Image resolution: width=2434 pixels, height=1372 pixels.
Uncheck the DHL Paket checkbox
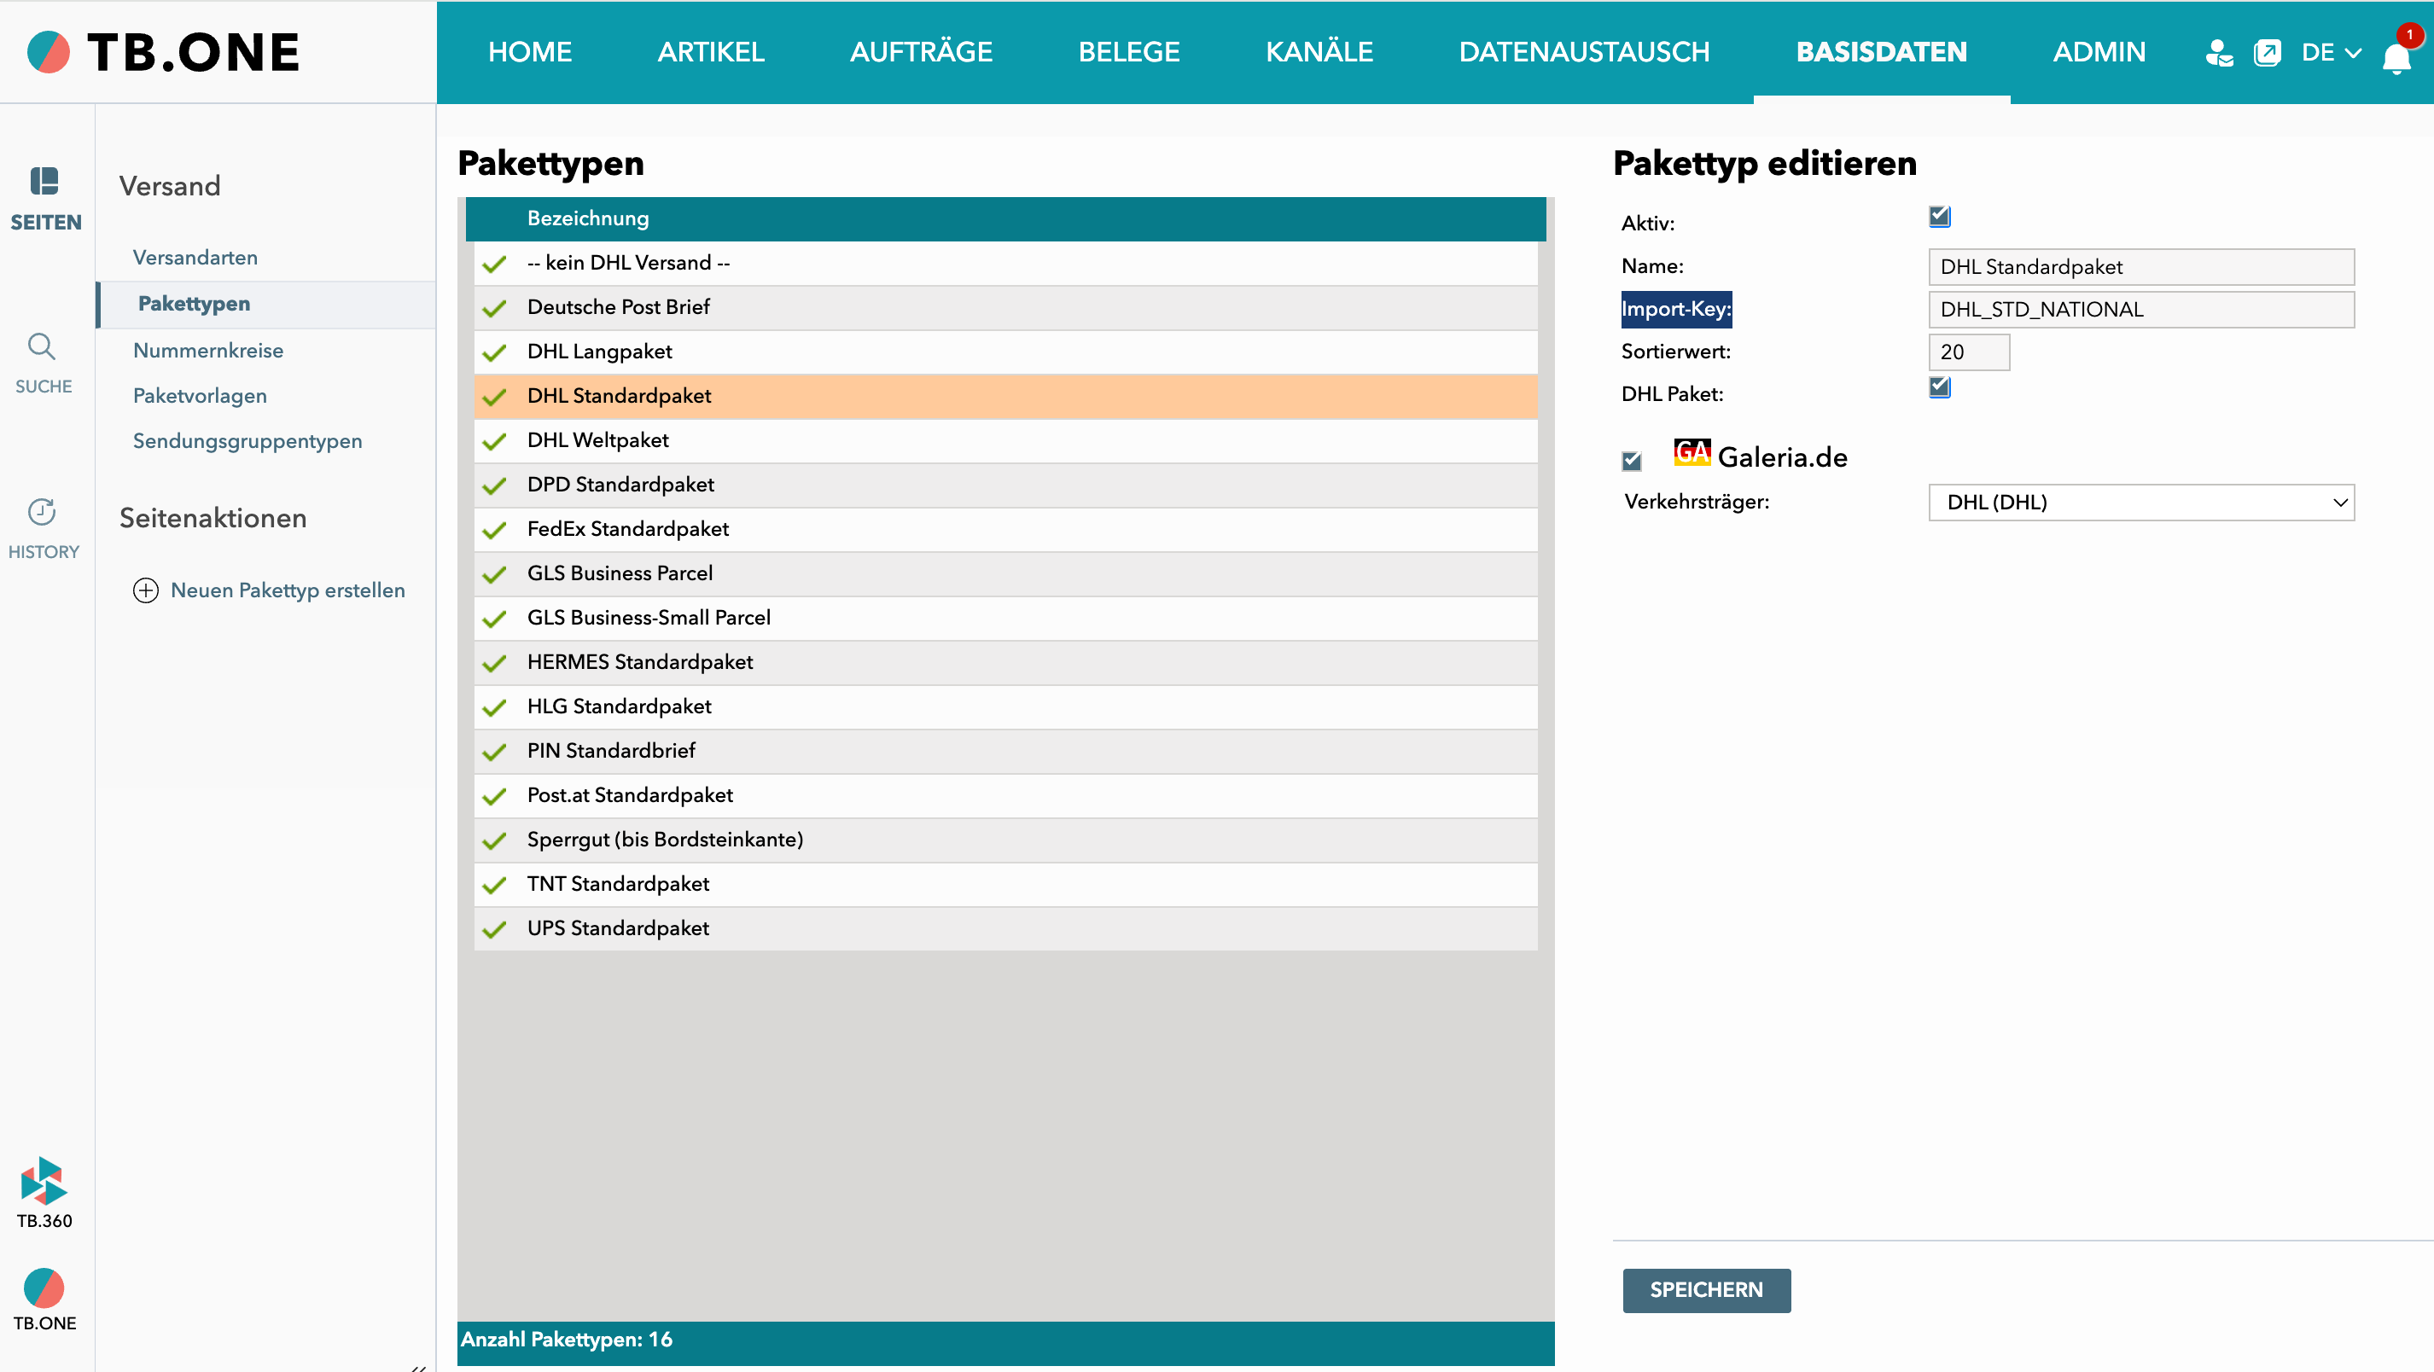[x=1939, y=387]
